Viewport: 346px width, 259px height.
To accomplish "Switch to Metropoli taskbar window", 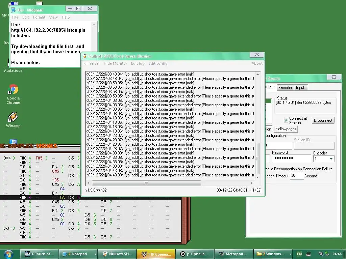I will [x=234, y=254].
